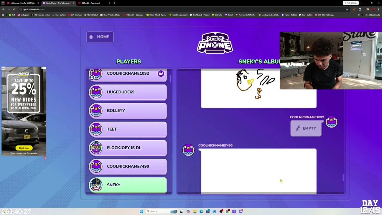This screenshot has width=382, height=215.
Task: Open the DistroKid bookmark
Action: coord(217,15)
